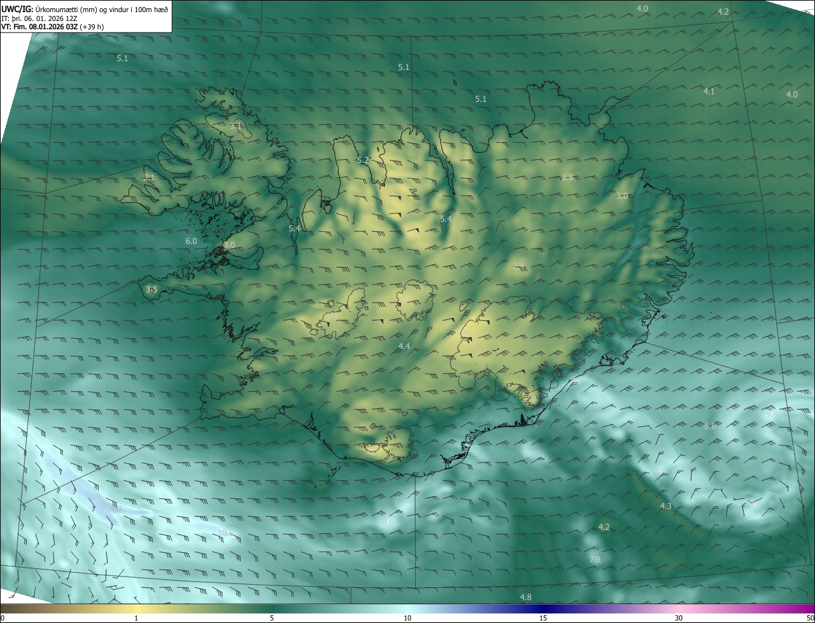Click the 5.2 value label on the map
Viewport: 815px width, 623px height.
[x=363, y=161]
